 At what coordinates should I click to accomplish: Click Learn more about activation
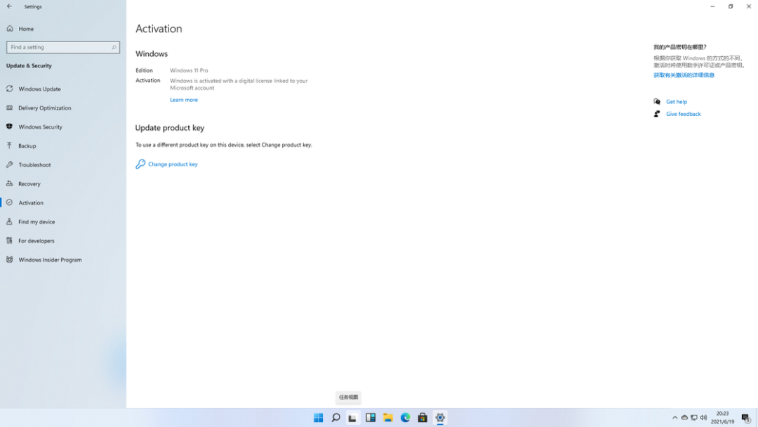pos(184,100)
